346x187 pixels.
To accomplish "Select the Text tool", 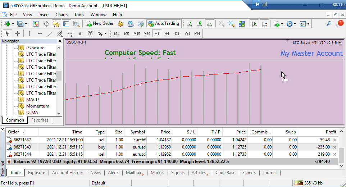I will point(80,33).
